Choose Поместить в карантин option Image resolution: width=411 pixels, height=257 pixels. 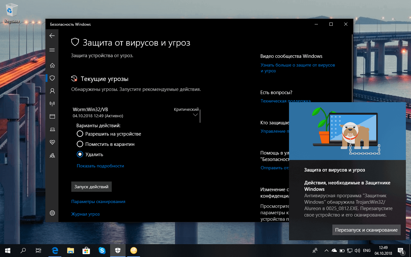point(80,144)
